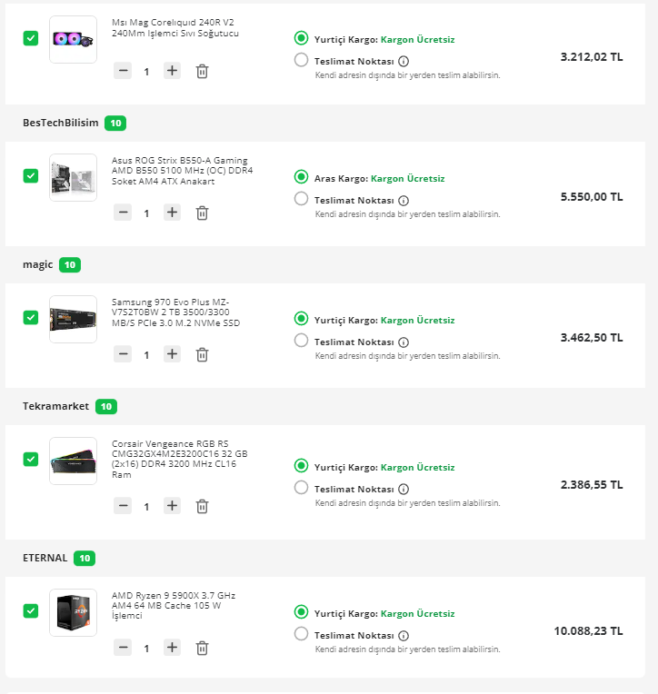
Task: Select Teslimat Noktası delivery for Corsair RAM
Action: click(302, 488)
